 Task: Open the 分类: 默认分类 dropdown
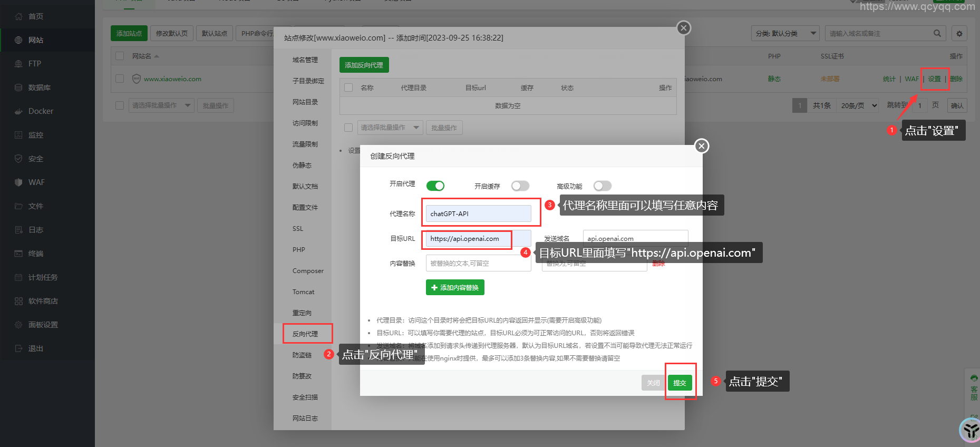tap(785, 33)
